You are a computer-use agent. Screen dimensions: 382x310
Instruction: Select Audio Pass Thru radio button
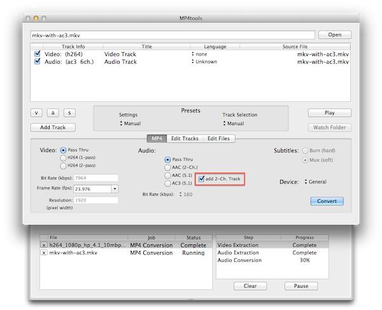coord(167,159)
